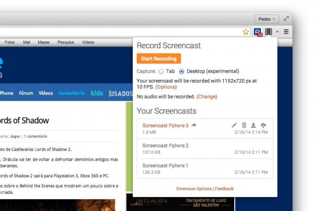Select the Screencast Pplwre 1 row
The width and height of the screenshot is (313, 211).
coord(205,168)
